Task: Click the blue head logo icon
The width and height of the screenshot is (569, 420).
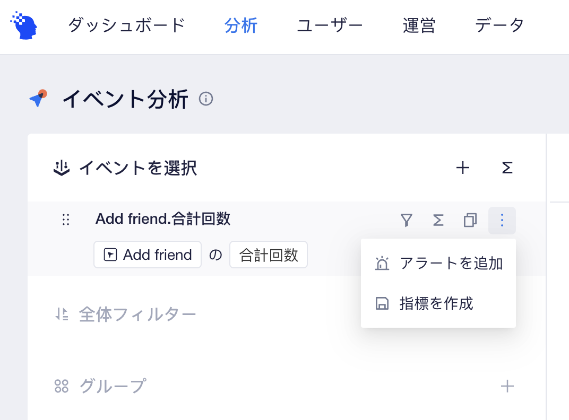Action: [x=24, y=25]
